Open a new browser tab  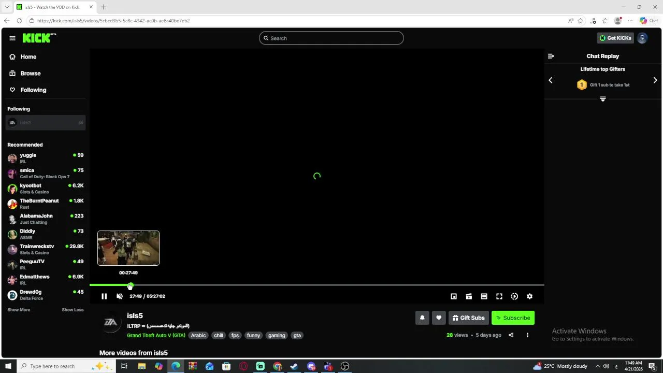pyautogui.click(x=104, y=7)
